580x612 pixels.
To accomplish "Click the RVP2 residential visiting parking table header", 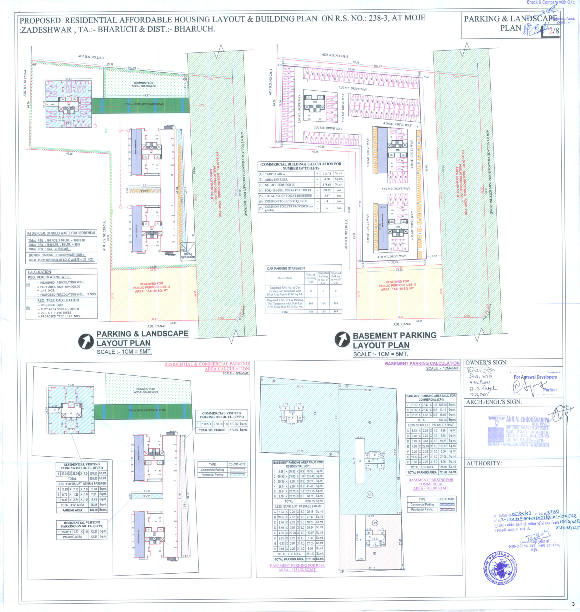I will click(x=82, y=524).
